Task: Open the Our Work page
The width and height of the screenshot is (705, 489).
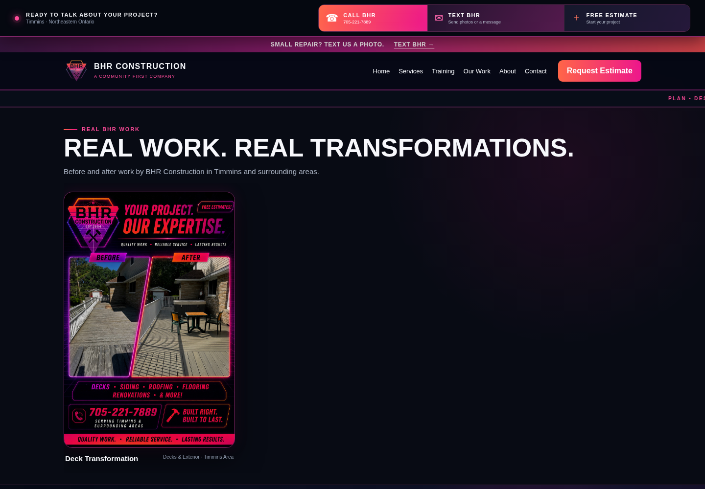Action: pos(477,71)
